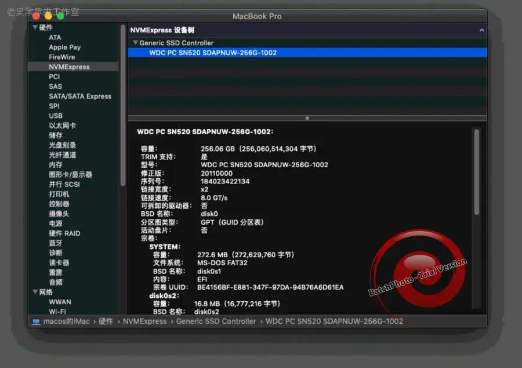Viewport: 522px width, 368px height.
Task: Select 光纤通道 in the sidebar
Action: [x=62, y=155]
